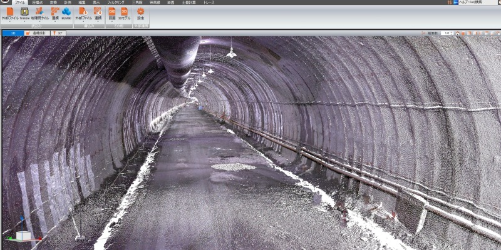Open the 土量計算 ribbon tab

[189, 2]
